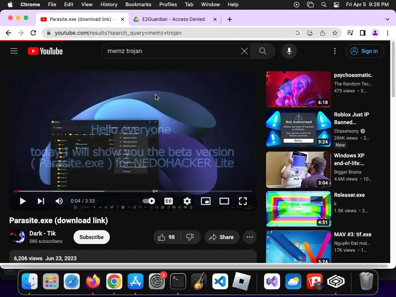Like the video with 98 likes

(167, 237)
